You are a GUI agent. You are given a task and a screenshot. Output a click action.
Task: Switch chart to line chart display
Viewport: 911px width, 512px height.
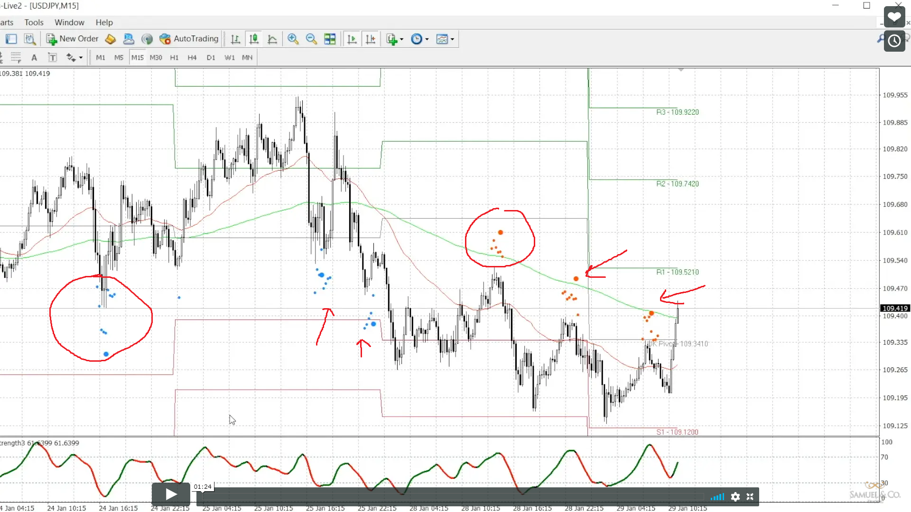(x=272, y=39)
